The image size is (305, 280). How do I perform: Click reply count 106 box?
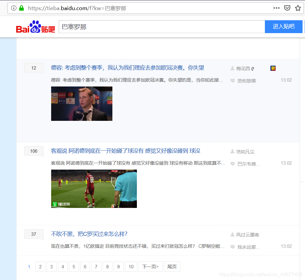pos(34,151)
